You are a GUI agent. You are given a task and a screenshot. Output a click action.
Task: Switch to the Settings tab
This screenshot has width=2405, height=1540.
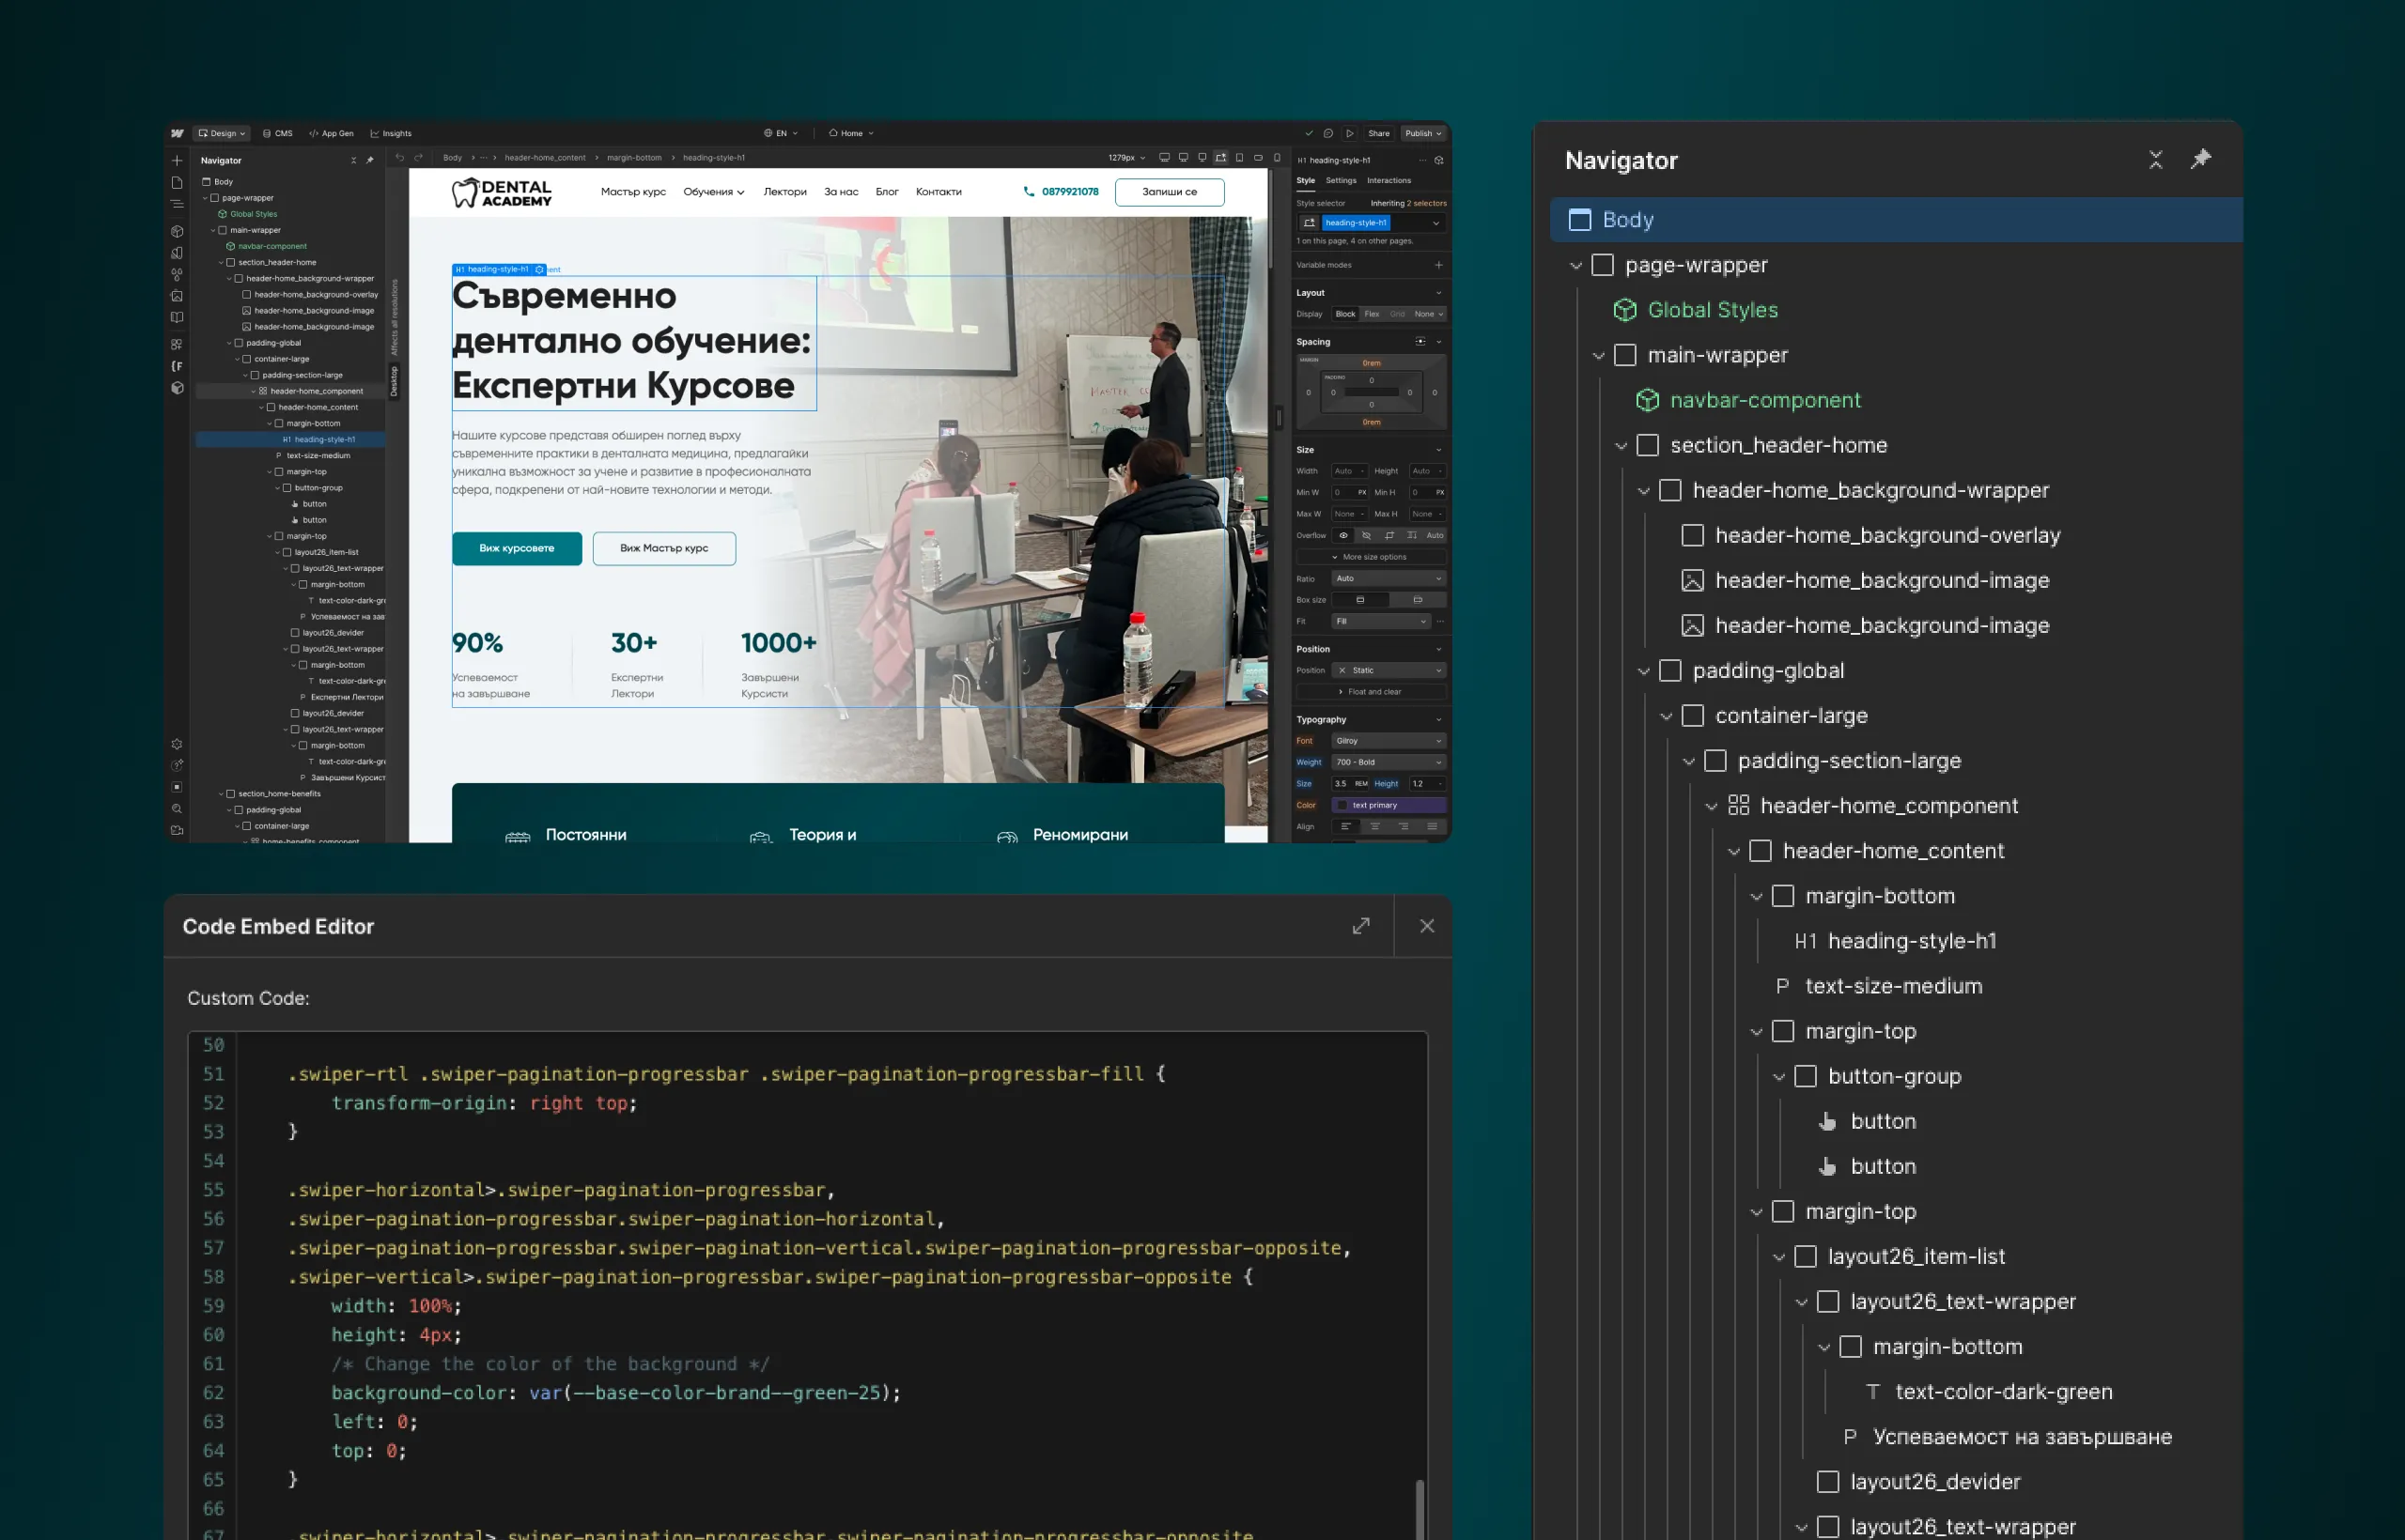(1342, 180)
